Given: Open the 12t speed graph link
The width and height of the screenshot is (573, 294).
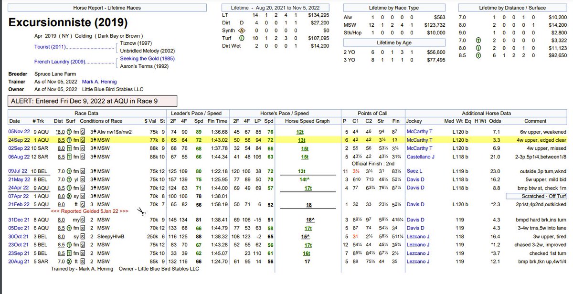Looking at the screenshot, I should pyautogui.click(x=300, y=131).
